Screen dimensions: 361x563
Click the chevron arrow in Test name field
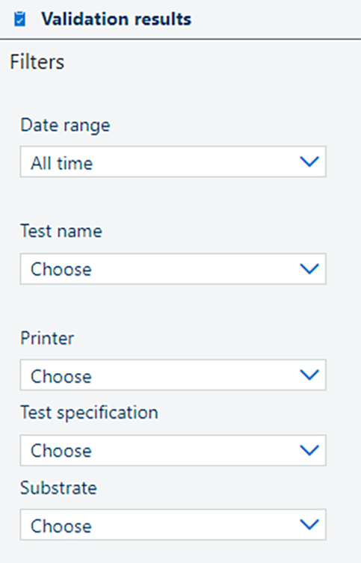[x=309, y=268]
